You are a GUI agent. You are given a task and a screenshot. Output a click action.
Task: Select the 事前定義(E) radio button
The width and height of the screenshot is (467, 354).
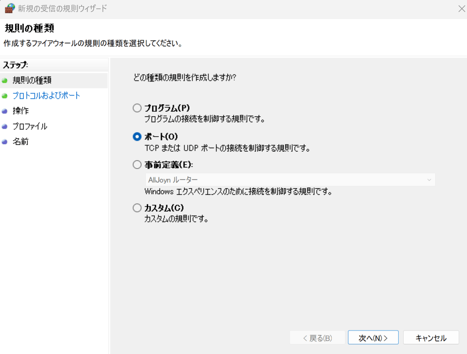(x=137, y=165)
